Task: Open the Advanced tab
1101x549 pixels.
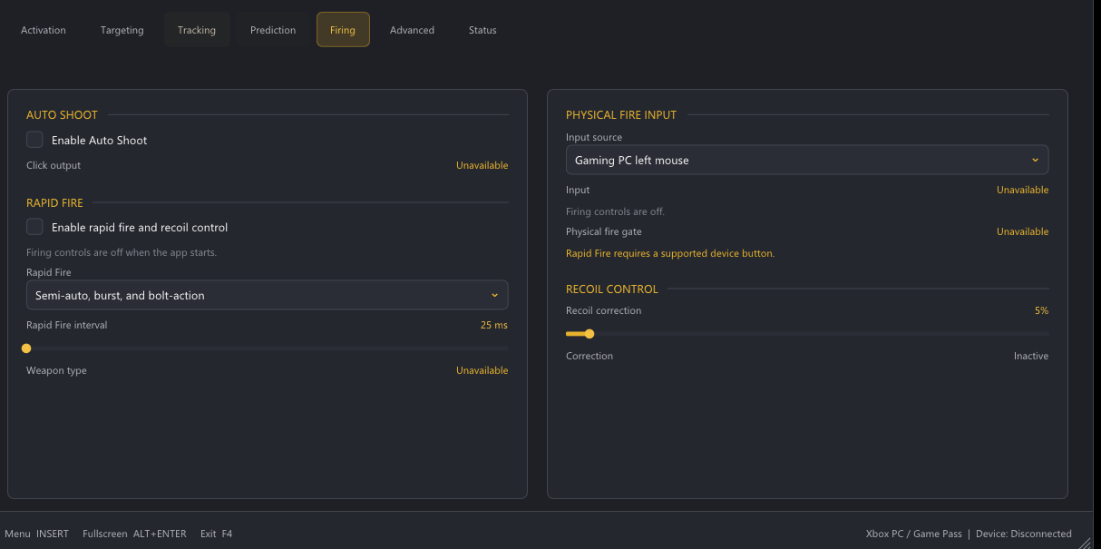Action: pyautogui.click(x=412, y=30)
